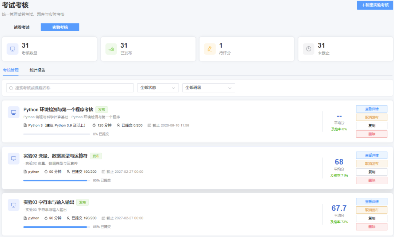Screen dimensions: 394x237
Task: Click the green checklist icon for 已发布
Action: pos(111,49)
